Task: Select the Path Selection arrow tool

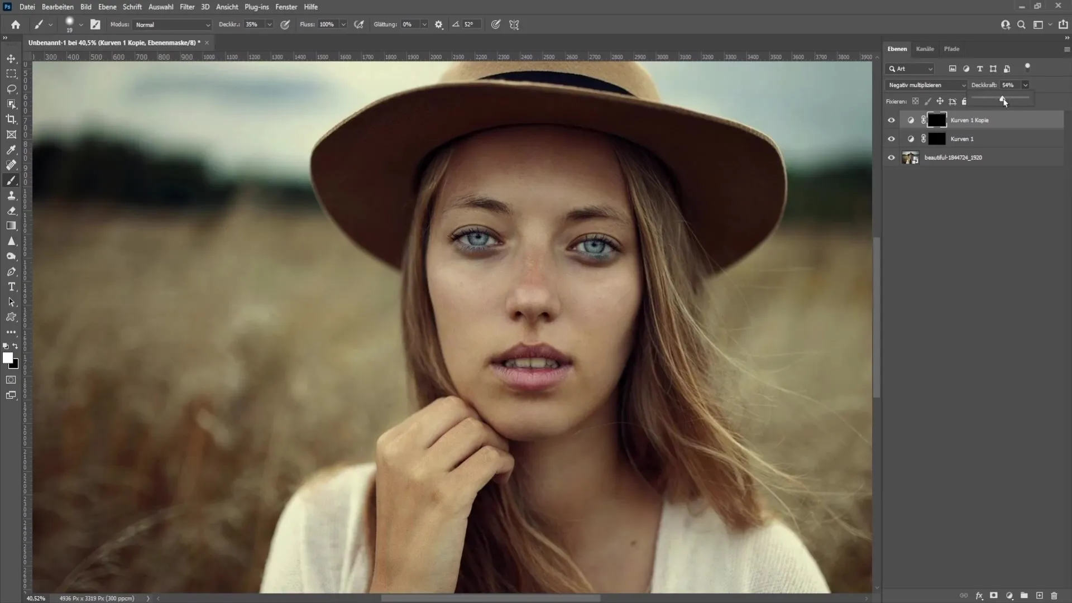Action: point(11,302)
